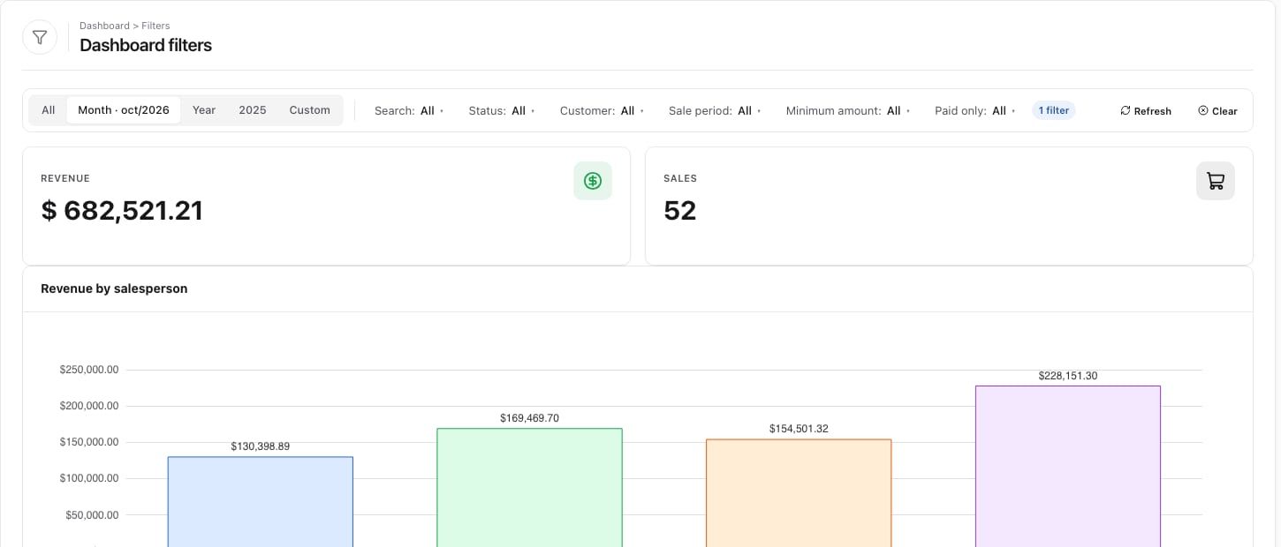Switch to the Year tab
This screenshot has height=547, width=1281.
click(204, 110)
